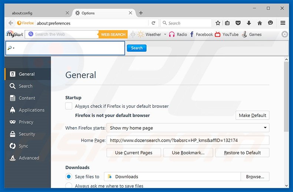Click the Firefox identity icon in address bar

(x=26, y=23)
